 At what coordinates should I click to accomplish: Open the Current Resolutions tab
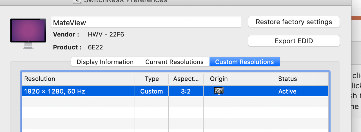(x=174, y=62)
